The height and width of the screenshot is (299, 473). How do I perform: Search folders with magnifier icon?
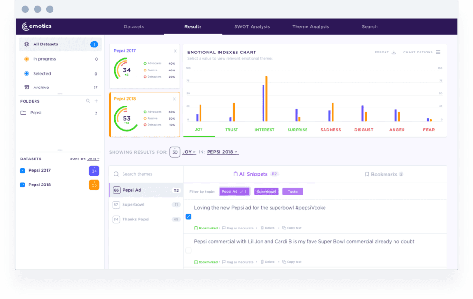[88, 101]
